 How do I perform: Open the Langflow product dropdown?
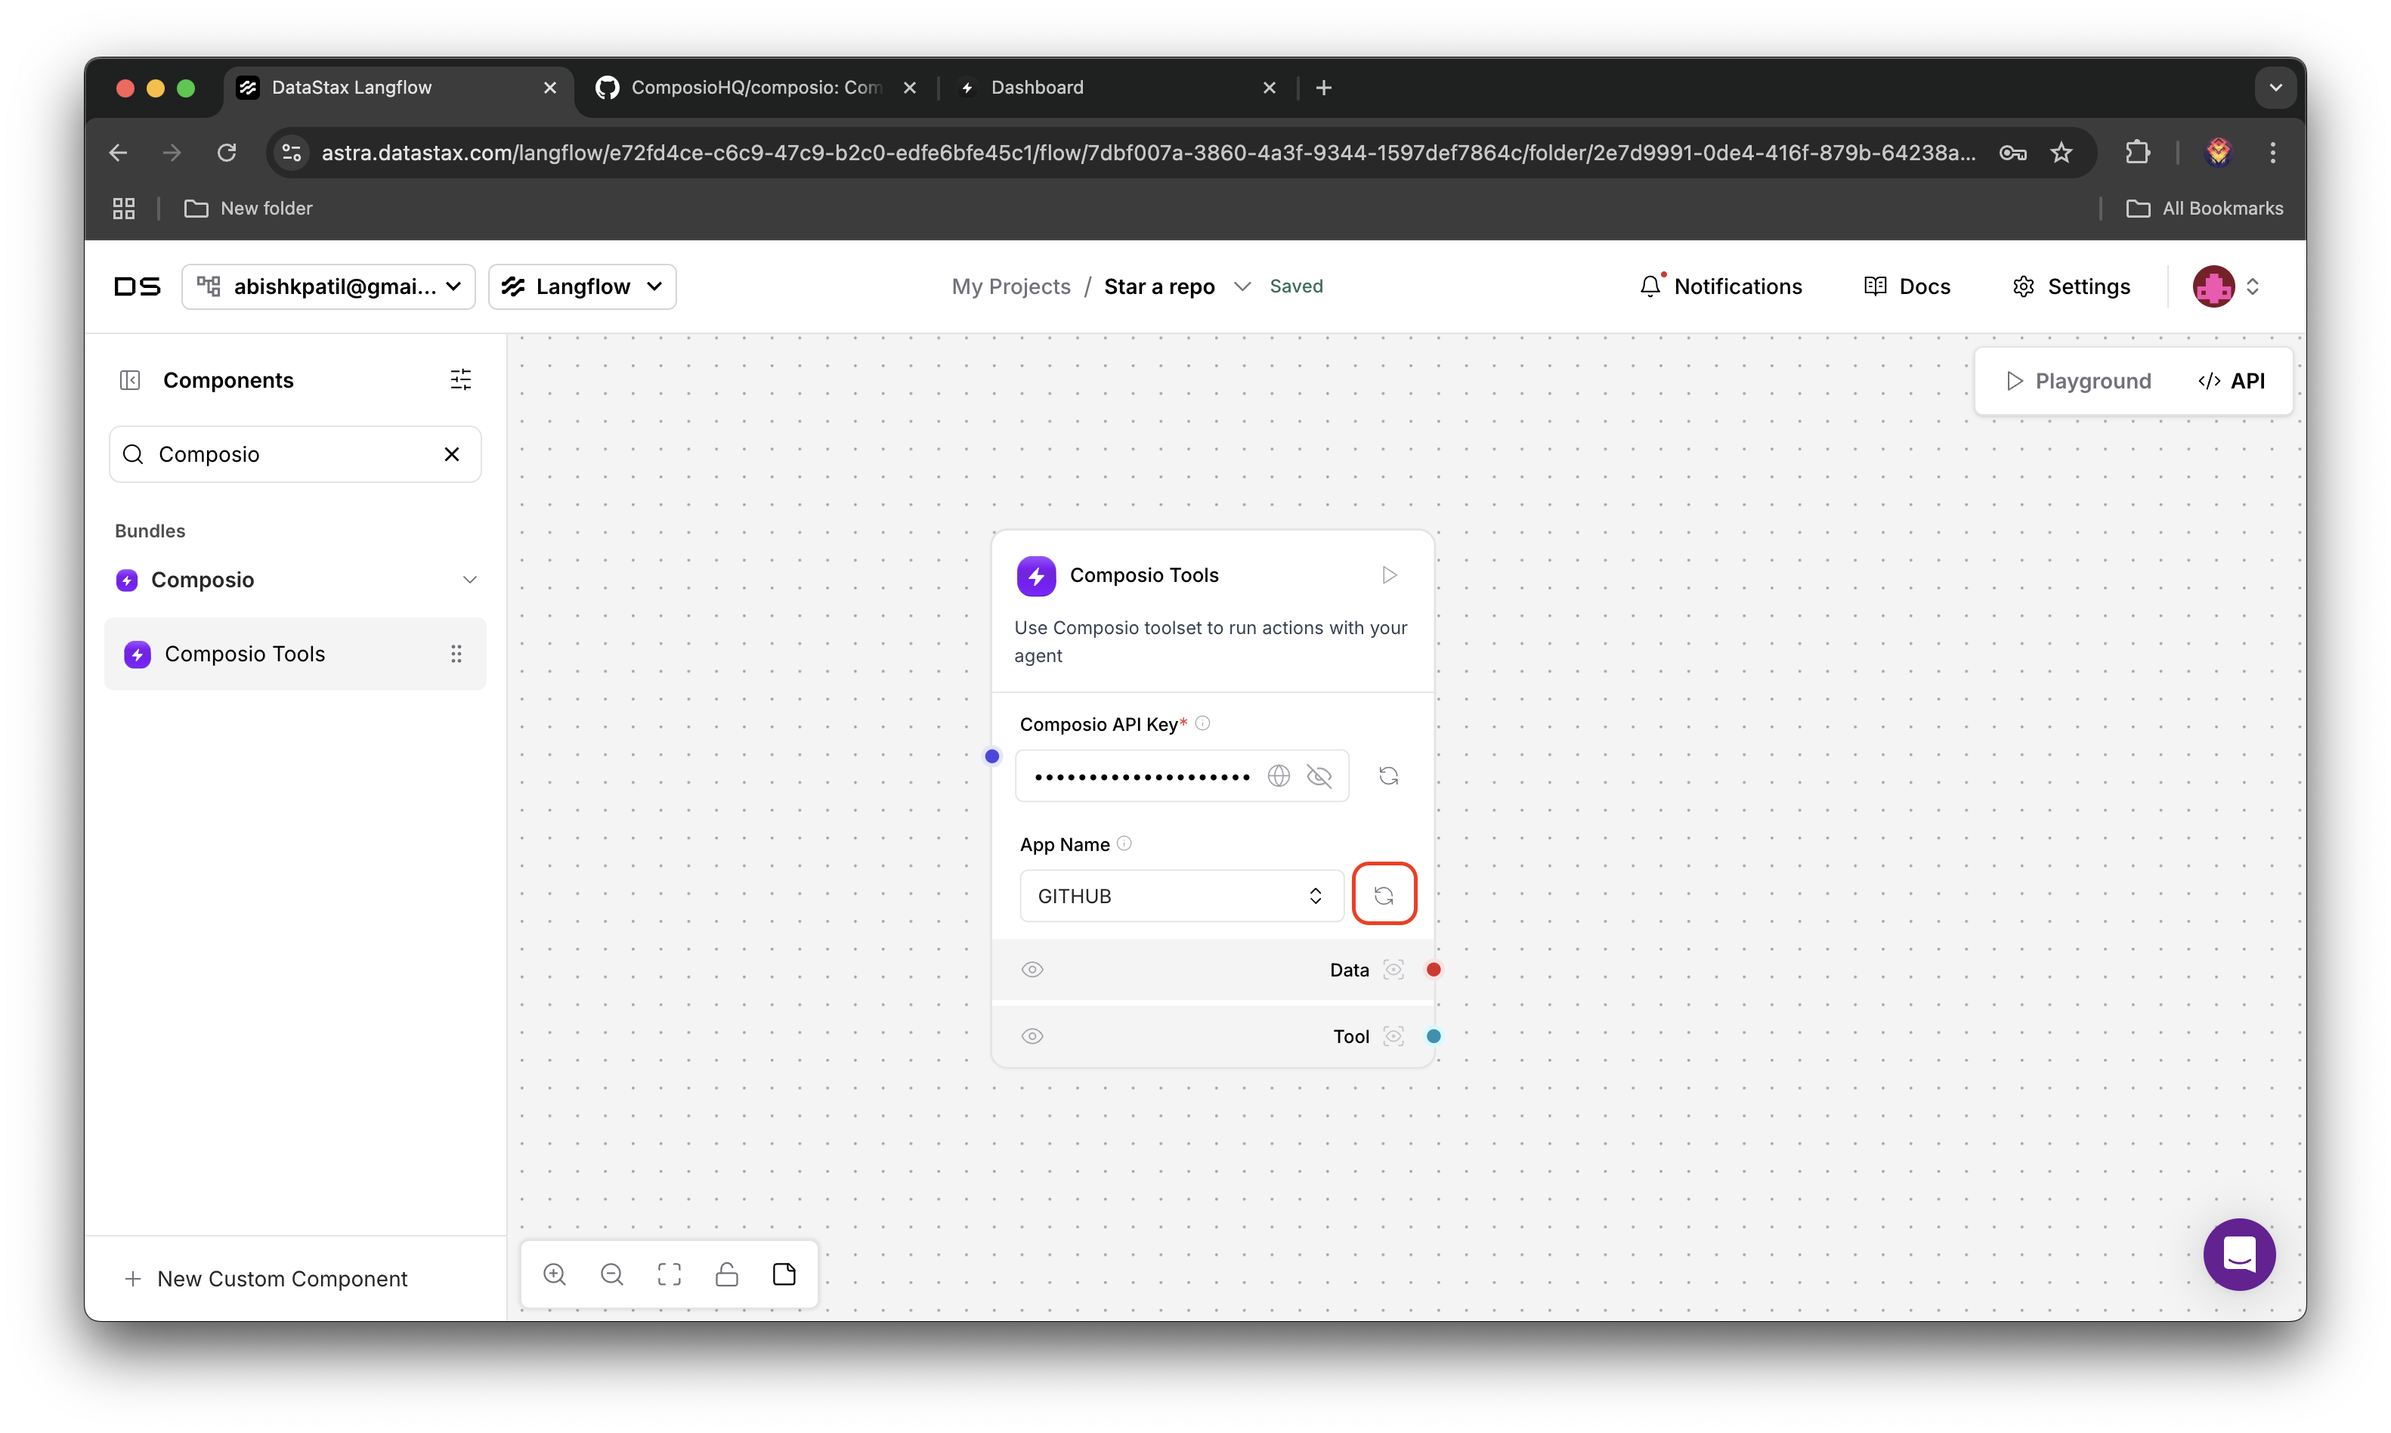(x=582, y=286)
